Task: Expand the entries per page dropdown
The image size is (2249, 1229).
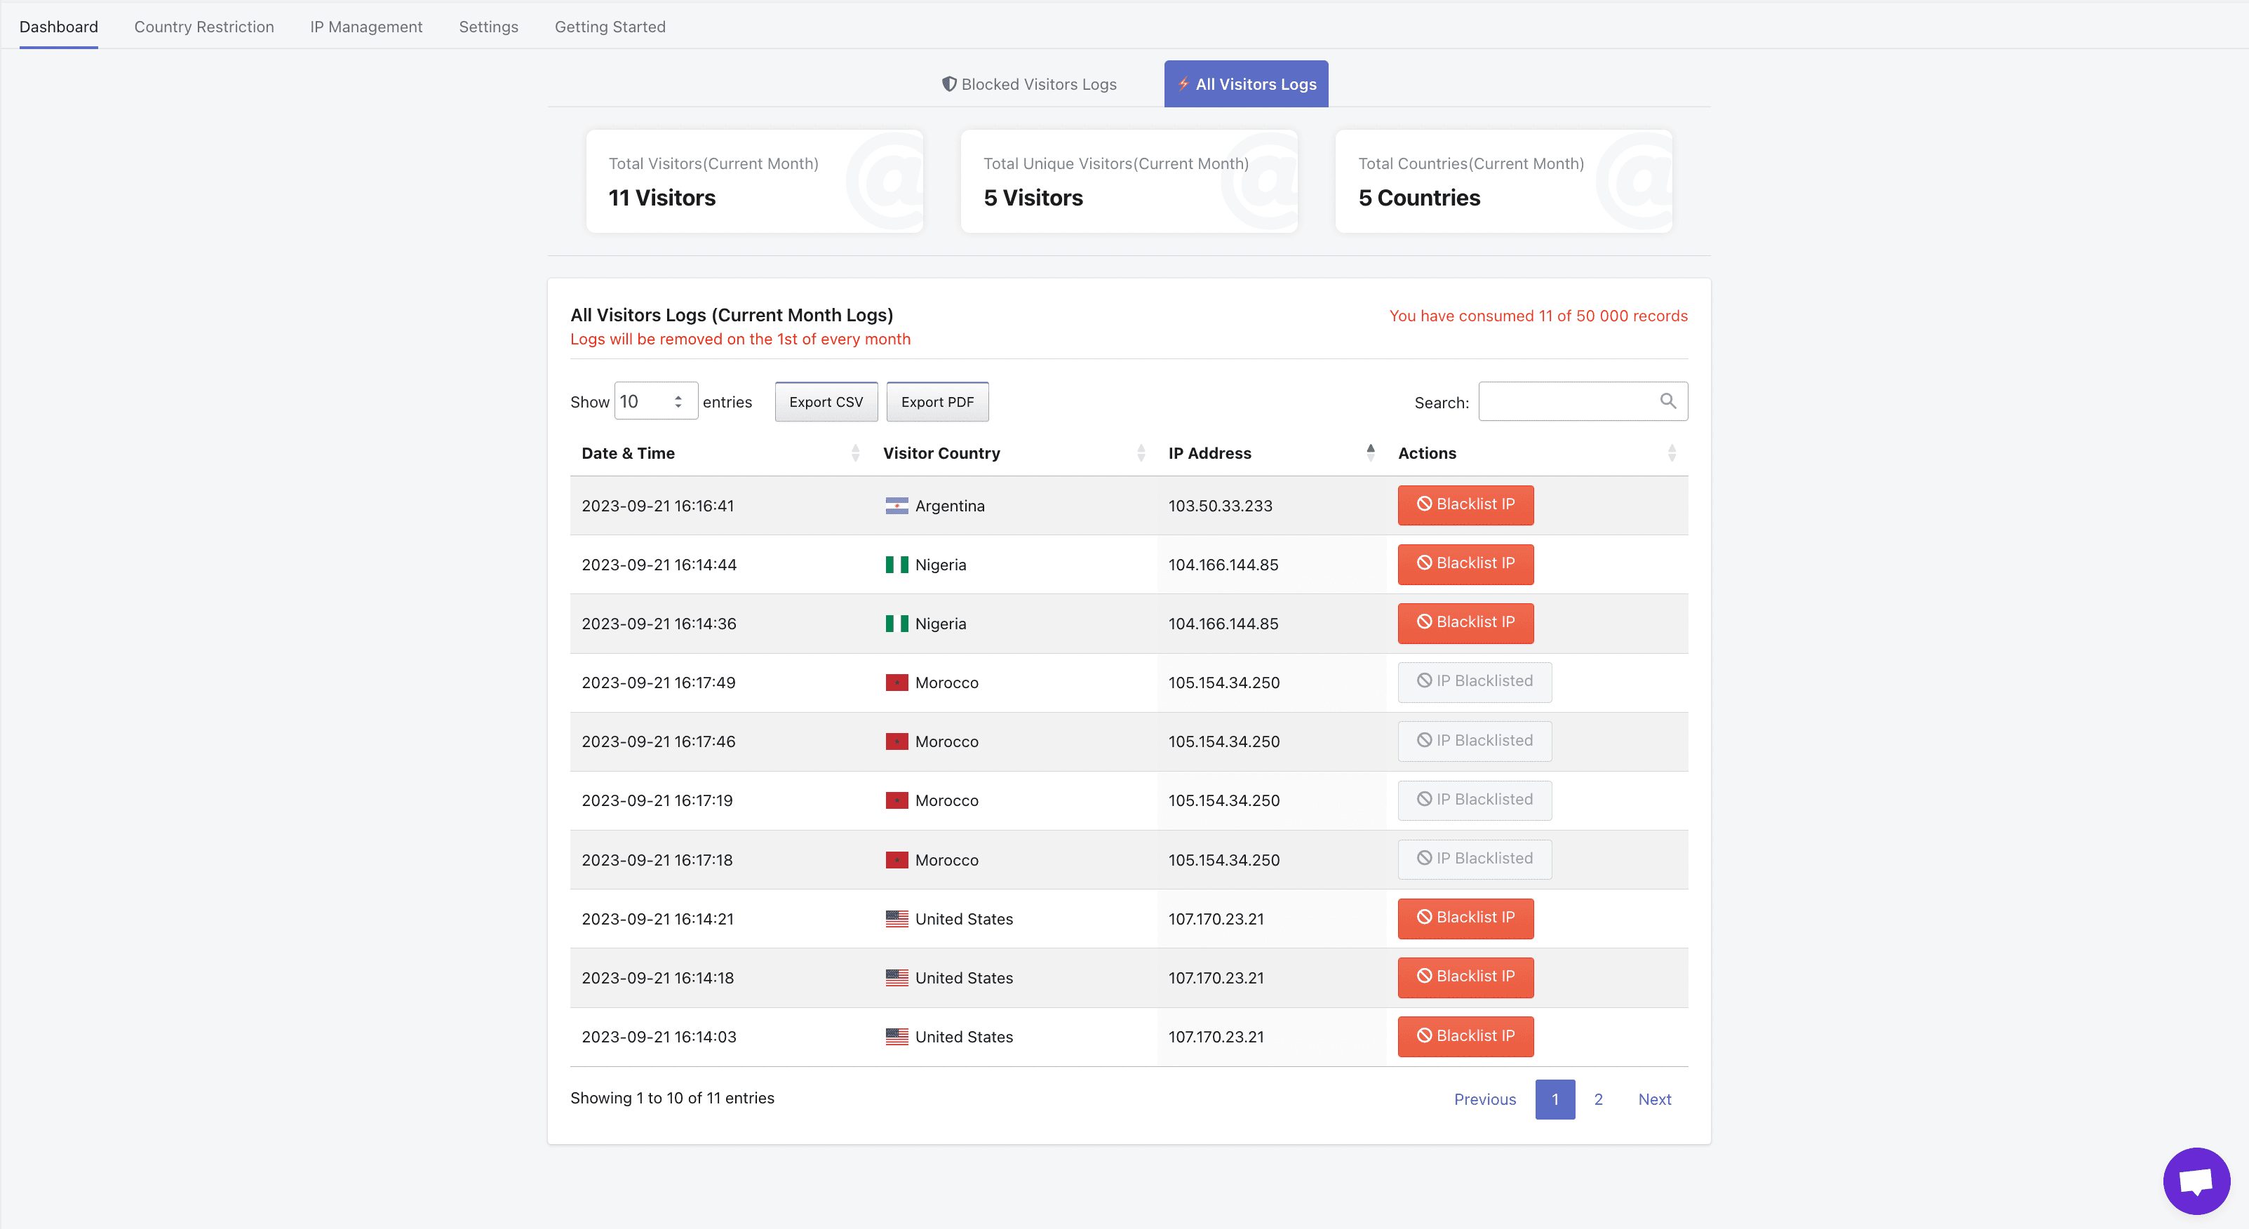Action: 652,401
